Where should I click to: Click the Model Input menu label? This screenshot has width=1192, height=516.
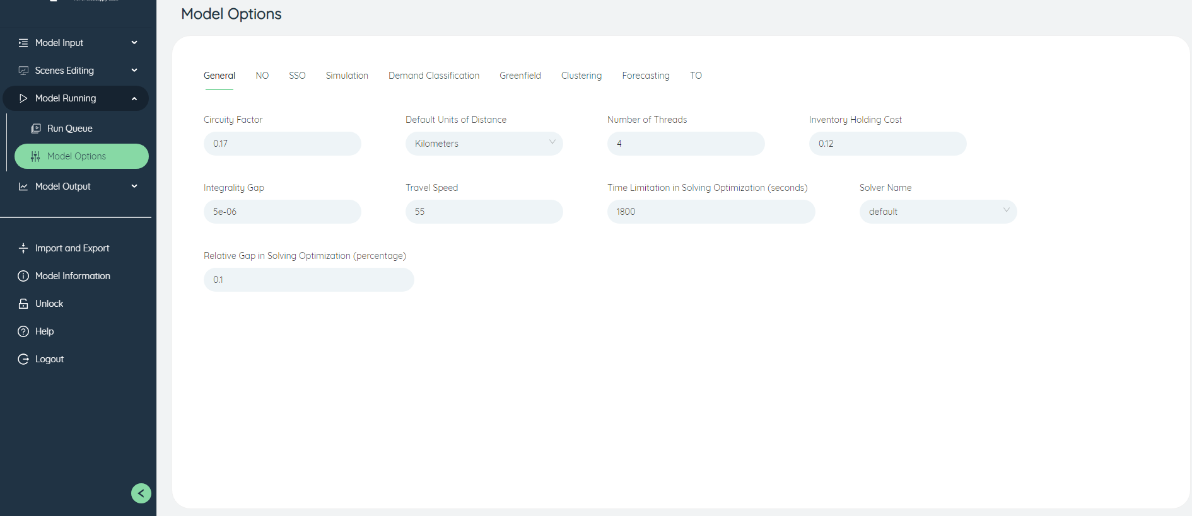pos(59,43)
